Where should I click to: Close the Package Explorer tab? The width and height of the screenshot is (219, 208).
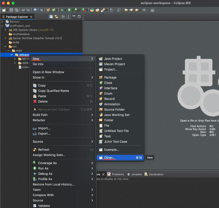31,17
